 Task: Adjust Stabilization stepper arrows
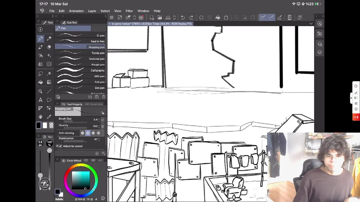(99, 139)
